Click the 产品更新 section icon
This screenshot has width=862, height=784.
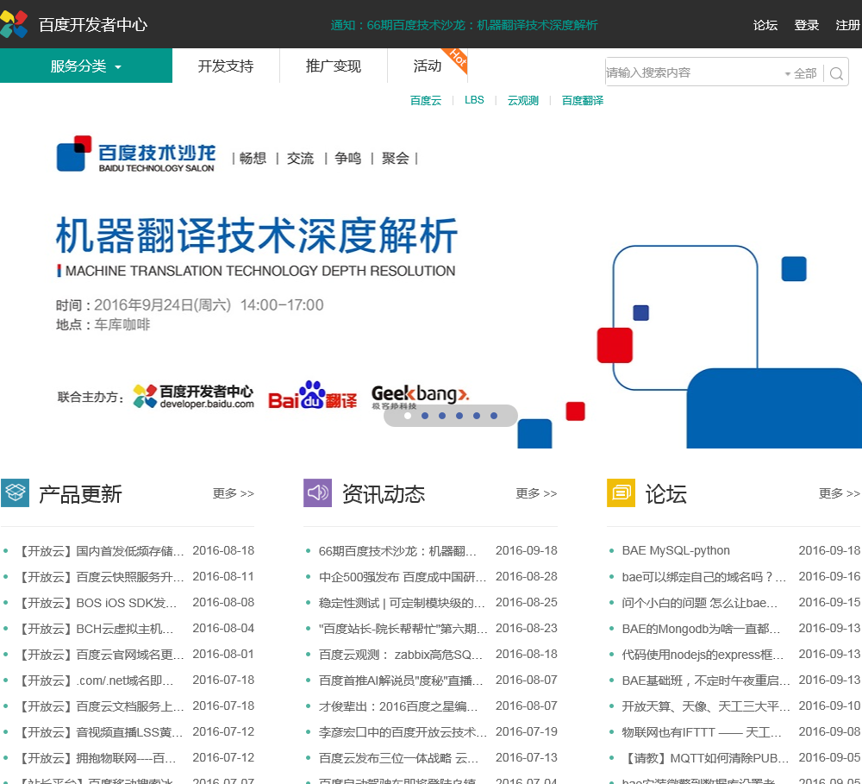click(x=15, y=492)
